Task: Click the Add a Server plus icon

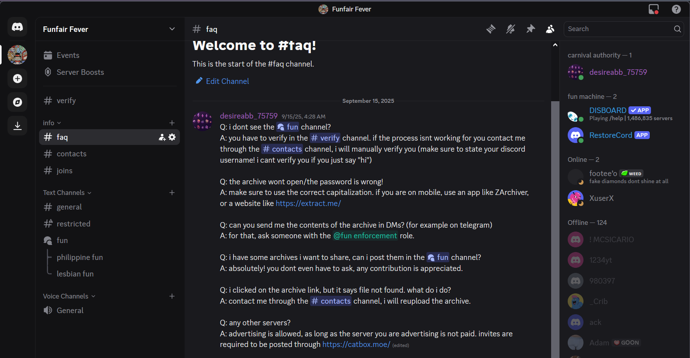Action: 17,78
